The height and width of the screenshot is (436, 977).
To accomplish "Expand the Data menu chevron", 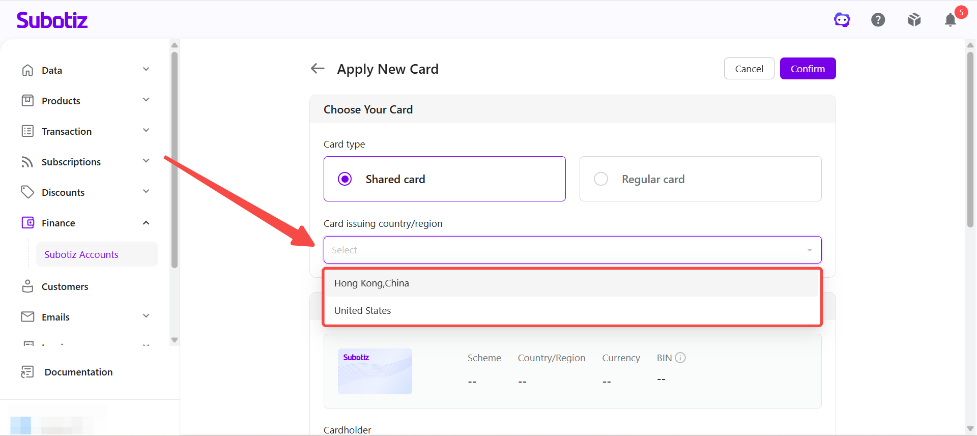I will click(x=146, y=69).
